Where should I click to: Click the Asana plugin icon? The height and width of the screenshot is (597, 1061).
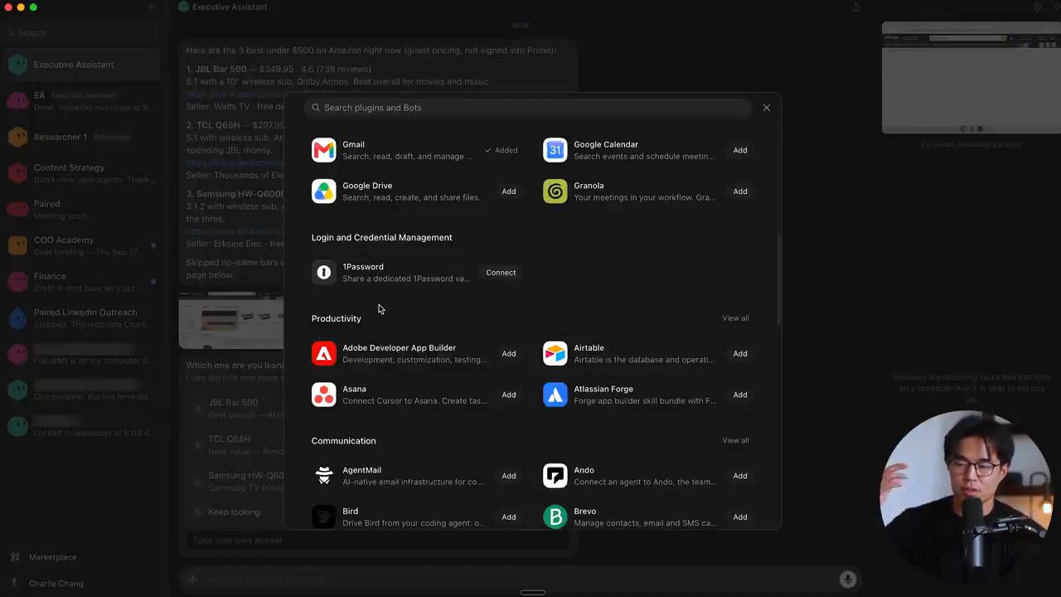tap(323, 395)
